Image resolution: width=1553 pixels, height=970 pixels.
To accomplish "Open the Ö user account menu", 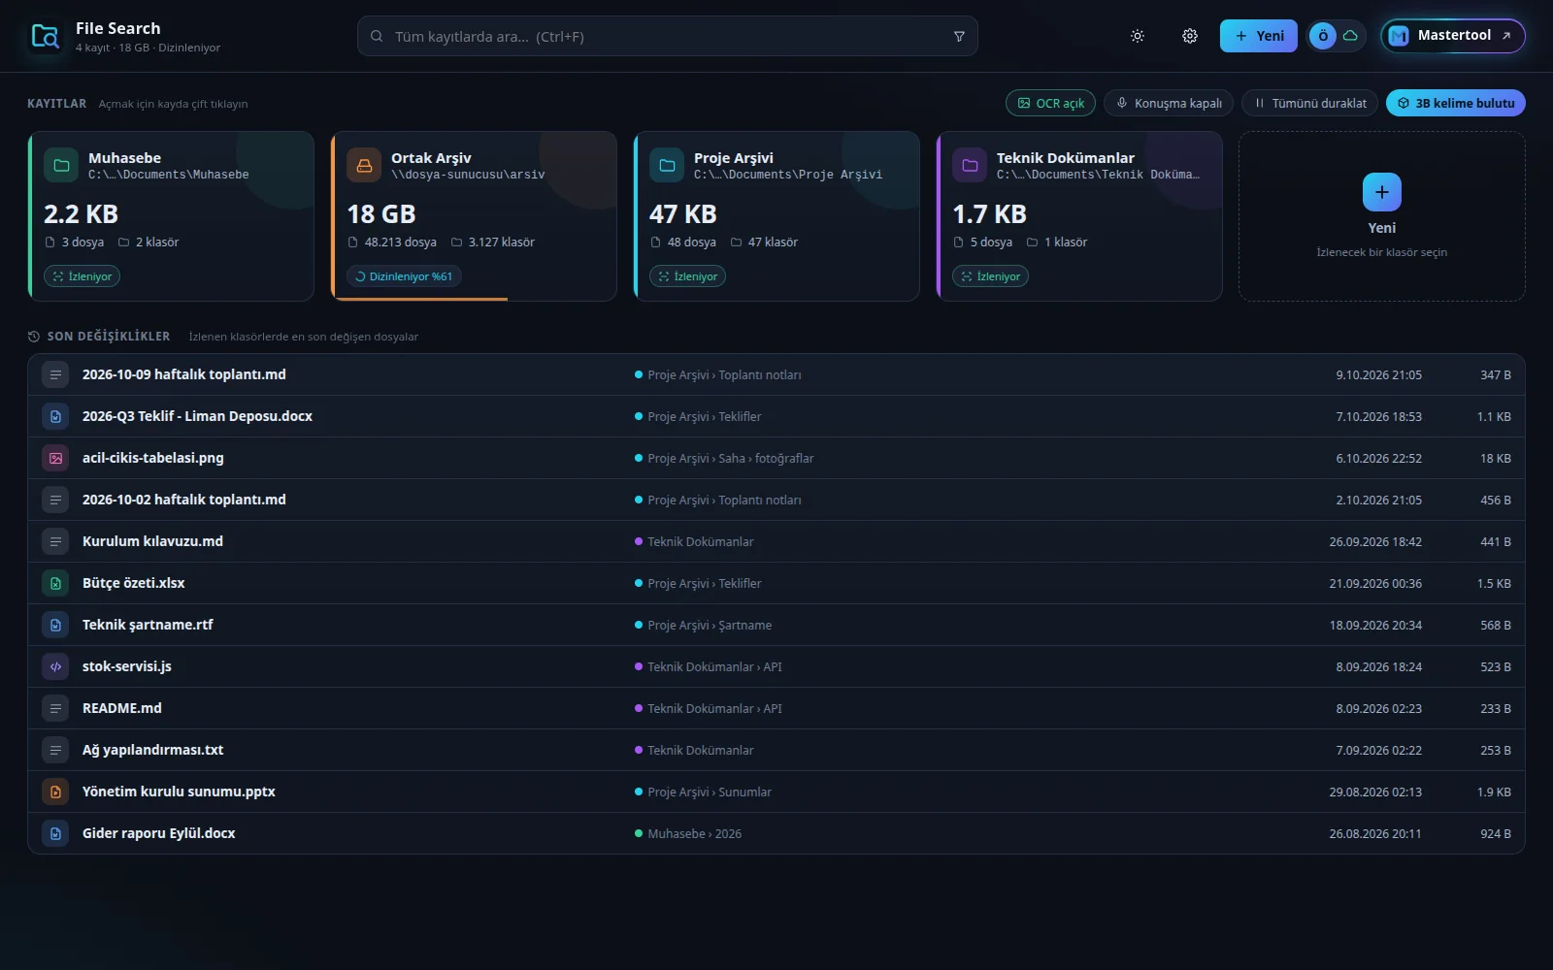I will pyautogui.click(x=1322, y=36).
